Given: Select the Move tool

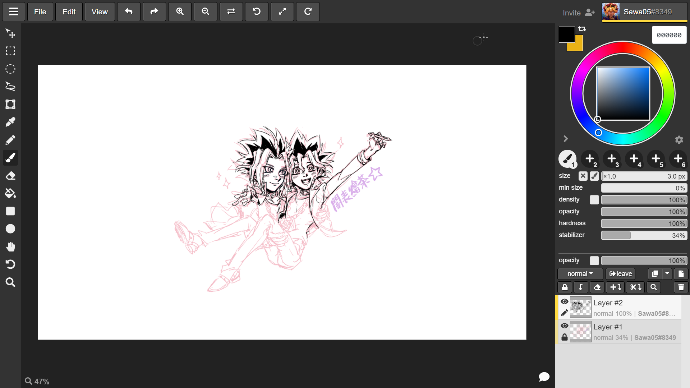Looking at the screenshot, I should click(x=10, y=33).
